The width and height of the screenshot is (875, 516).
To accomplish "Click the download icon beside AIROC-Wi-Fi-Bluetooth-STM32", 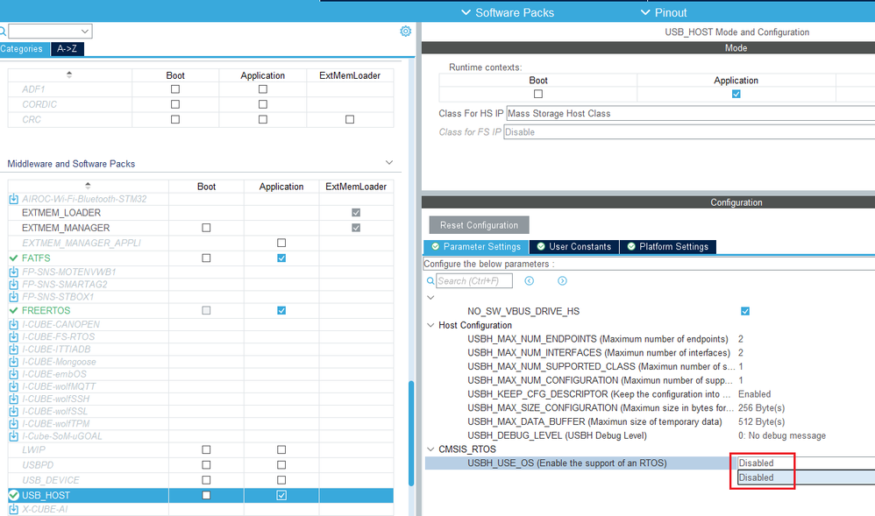I will (x=14, y=199).
